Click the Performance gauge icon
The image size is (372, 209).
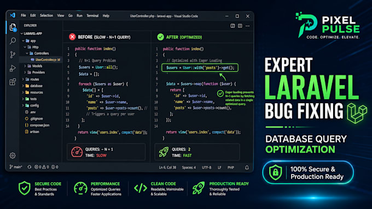click(x=80, y=188)
